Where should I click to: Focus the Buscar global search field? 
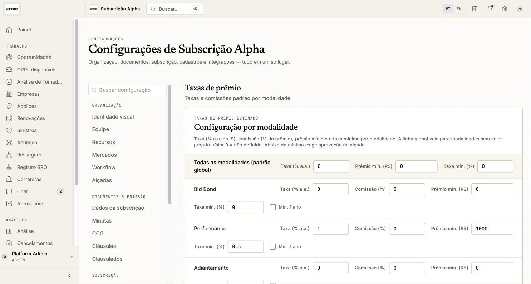coord(174,9)
